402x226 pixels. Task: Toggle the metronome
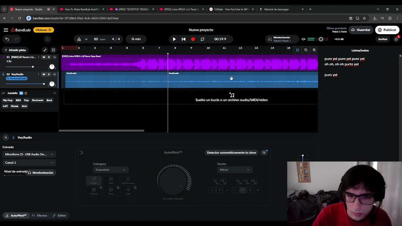click(x=79, y=39)
